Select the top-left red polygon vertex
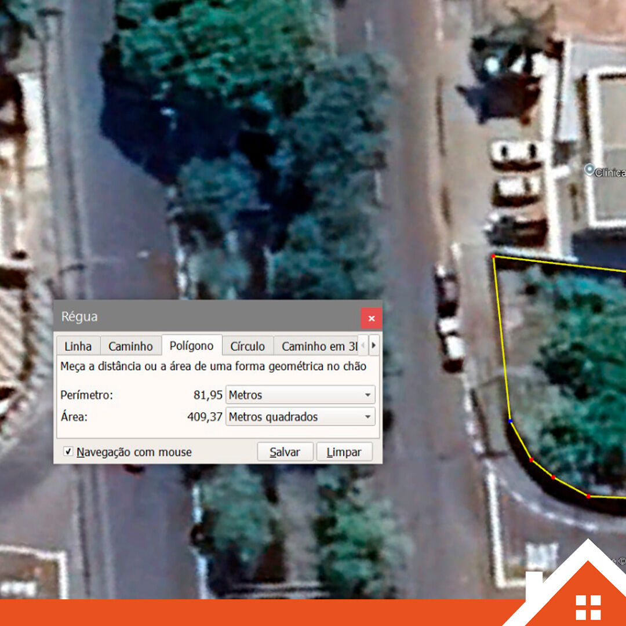This screenshot has width=626, height=626. point(493,256)
